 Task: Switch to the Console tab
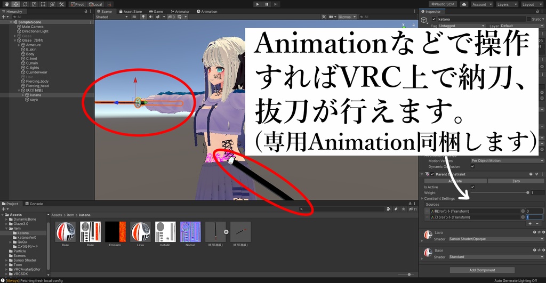(x=34, y=204)
